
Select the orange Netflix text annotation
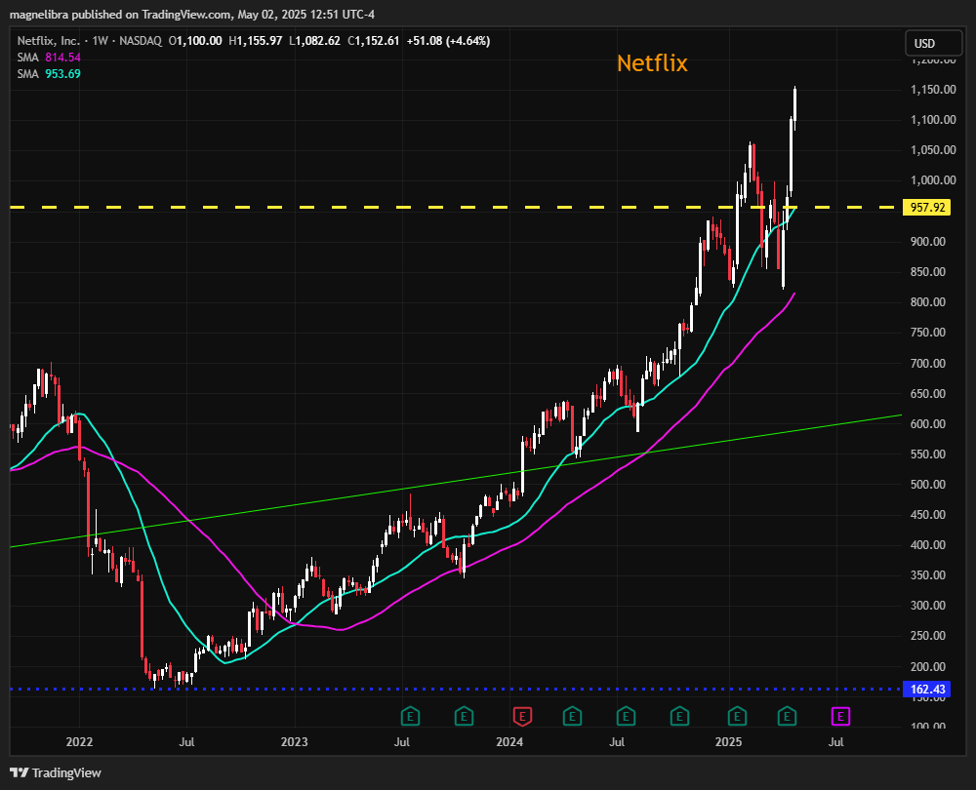pos(652,62)
